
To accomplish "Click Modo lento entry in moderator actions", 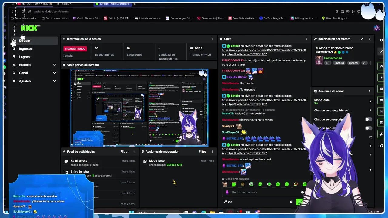I will 178,163.
